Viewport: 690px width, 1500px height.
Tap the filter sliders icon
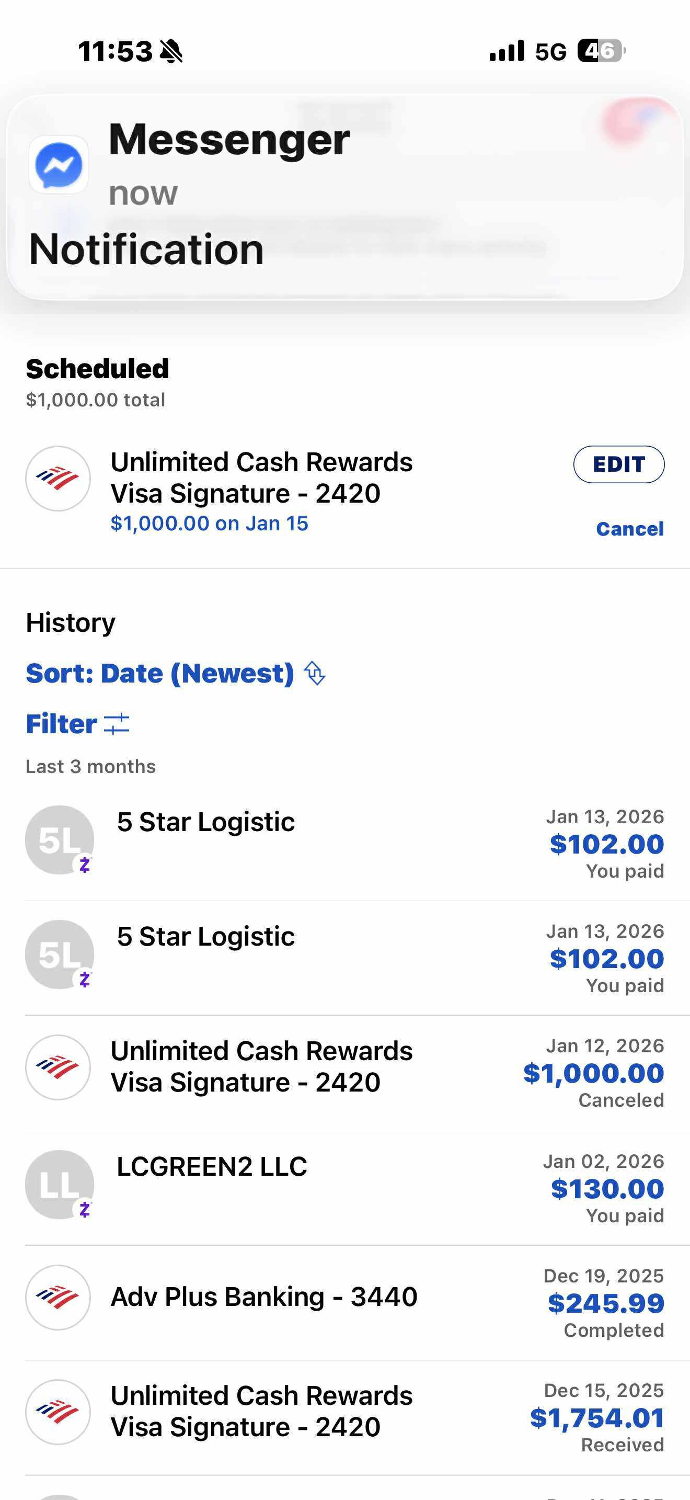point(117,724)
